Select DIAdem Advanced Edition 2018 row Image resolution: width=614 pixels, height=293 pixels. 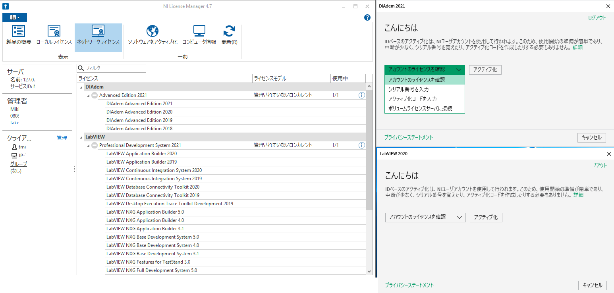[235, 129]
